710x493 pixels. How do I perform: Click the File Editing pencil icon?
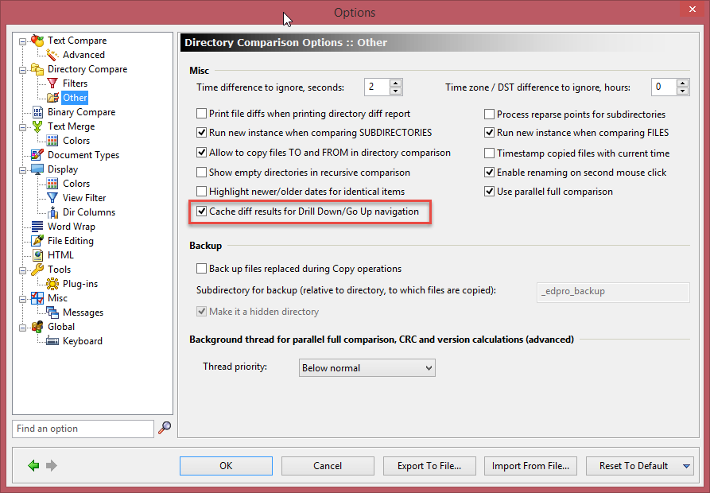(37, 241)
